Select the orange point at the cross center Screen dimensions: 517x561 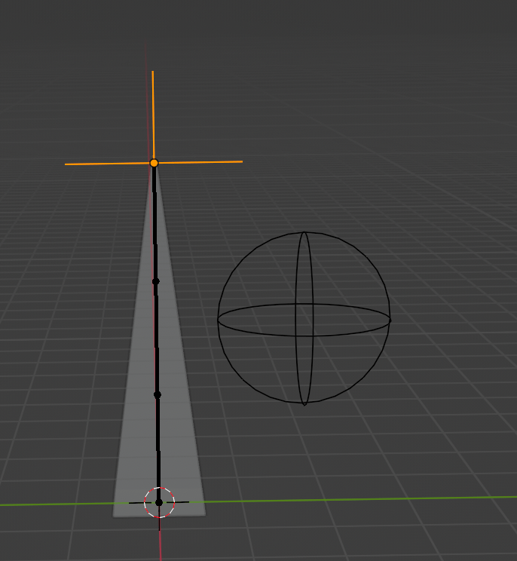click(x=154, y=163)
